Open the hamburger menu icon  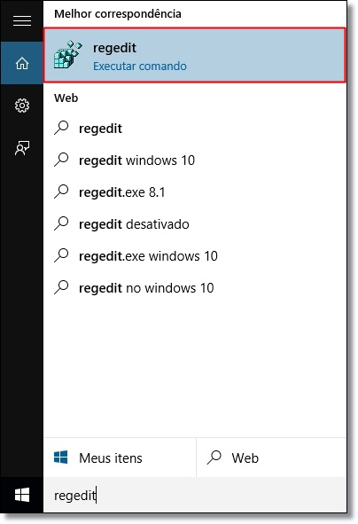point(22,20)
